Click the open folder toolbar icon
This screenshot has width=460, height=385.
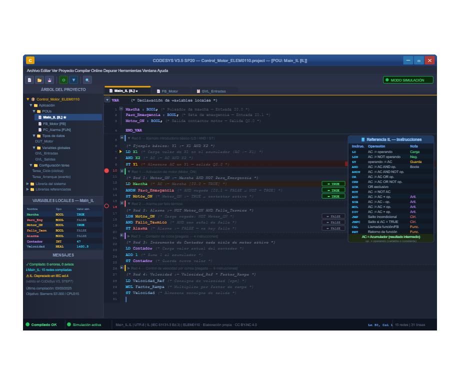[x=39, y=80]
